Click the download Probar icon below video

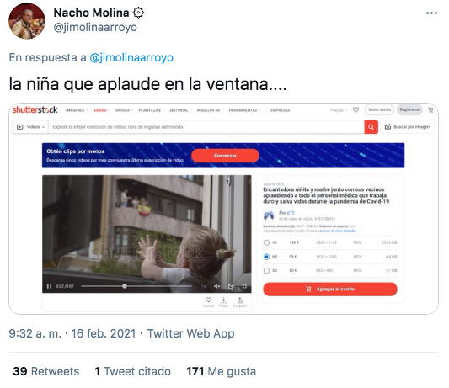(223, 302)
